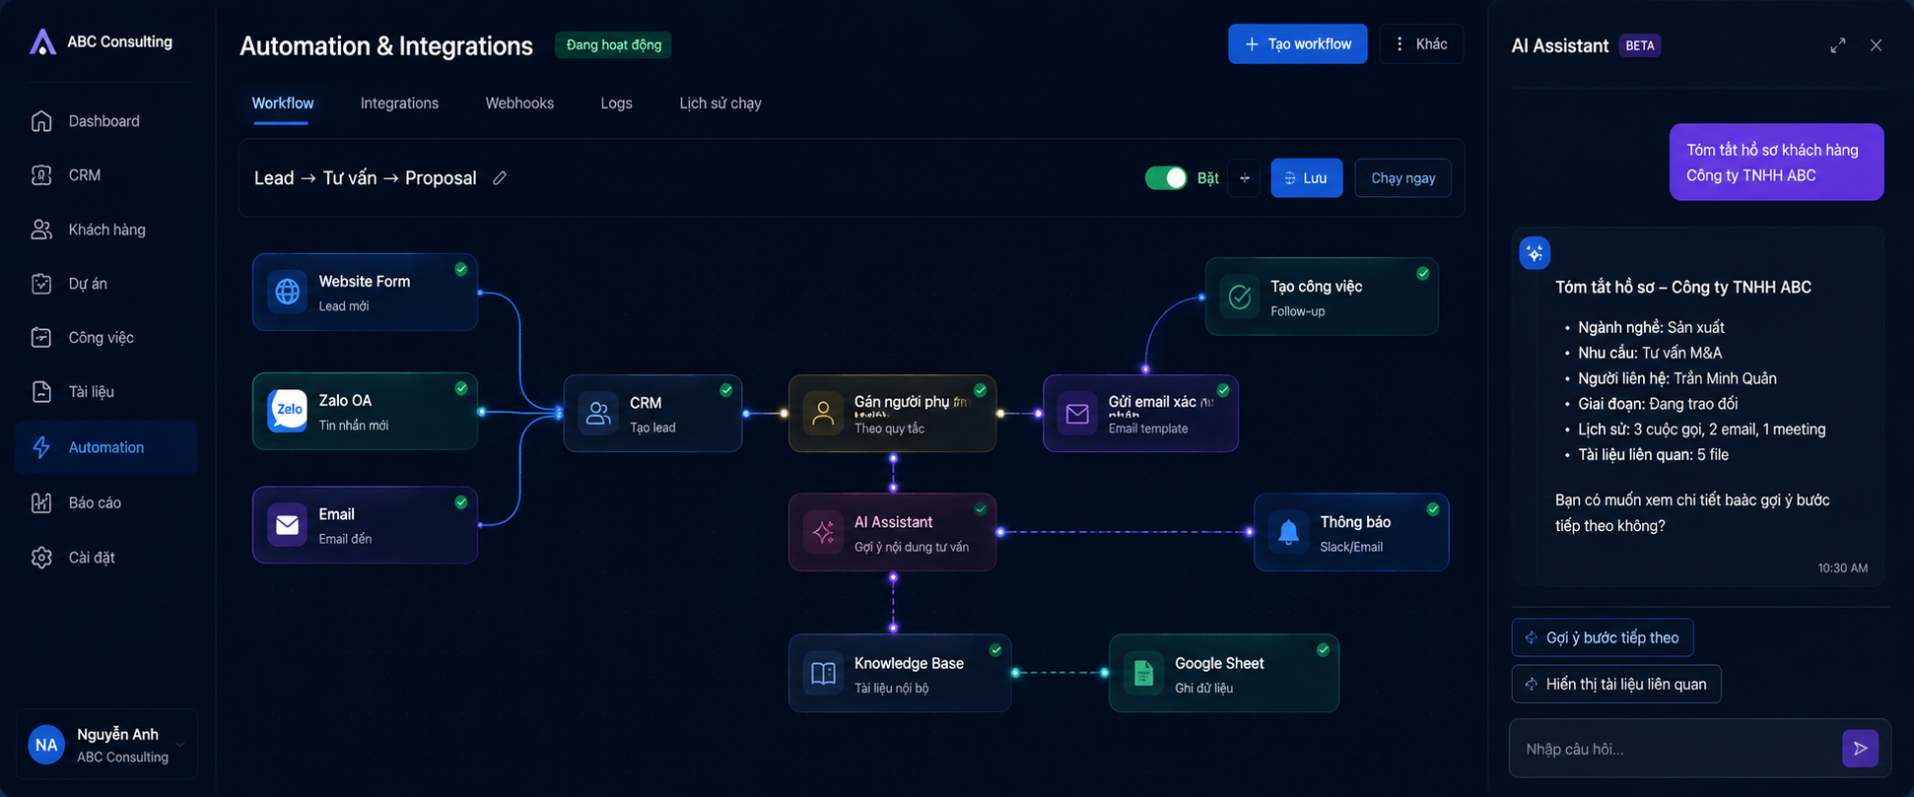Open the Lịch sử chạy tab
This screenshot has height=797, width=1914.
(x=720, y=103)
